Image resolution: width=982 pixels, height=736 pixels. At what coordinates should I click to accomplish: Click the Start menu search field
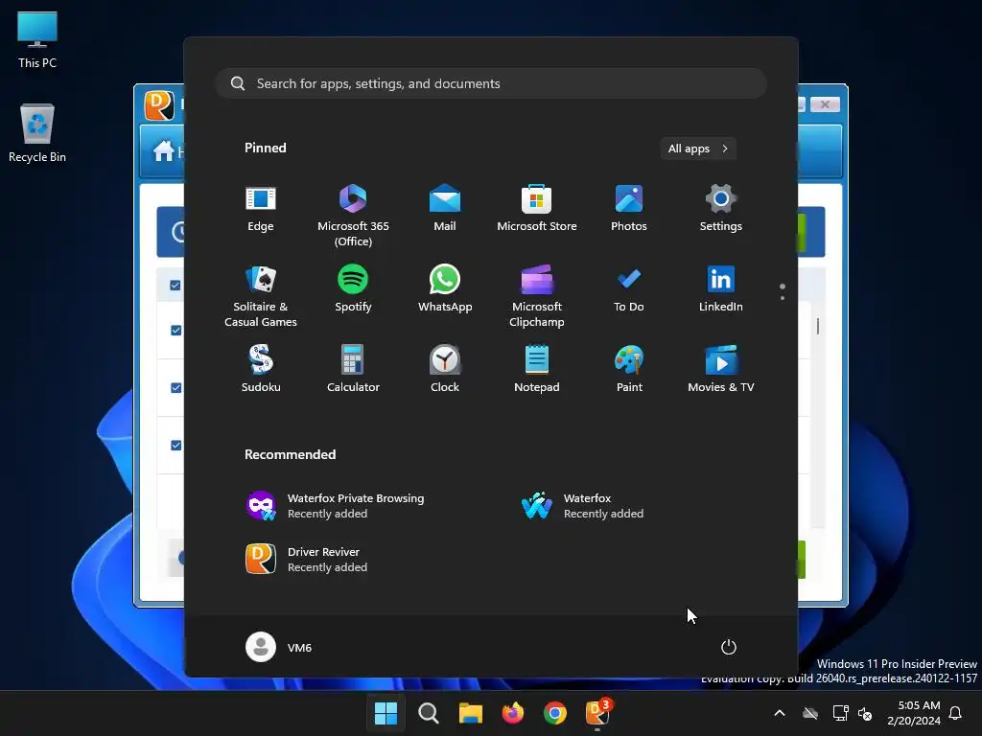click(x=491, y=83)
